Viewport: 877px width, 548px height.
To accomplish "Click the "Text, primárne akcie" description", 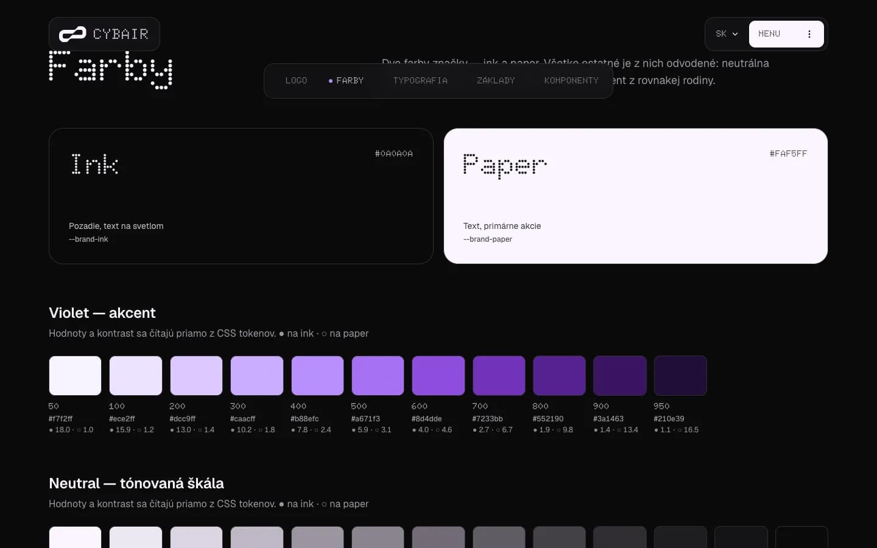I will [502, 226].
